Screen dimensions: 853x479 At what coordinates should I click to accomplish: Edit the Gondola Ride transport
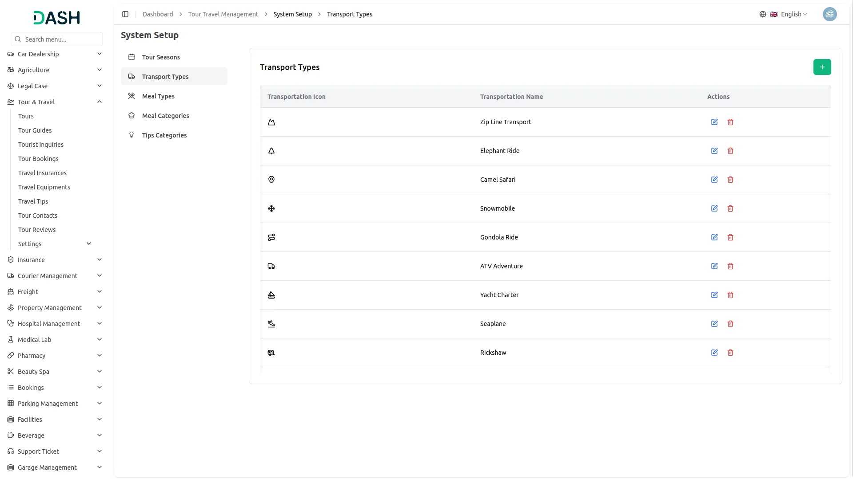(714, 237)
